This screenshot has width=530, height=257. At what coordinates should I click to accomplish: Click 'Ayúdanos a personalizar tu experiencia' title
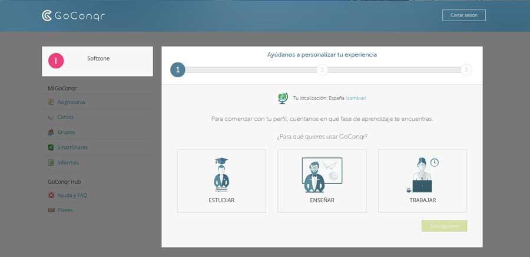pyautogui.click(x=322, y=54)
